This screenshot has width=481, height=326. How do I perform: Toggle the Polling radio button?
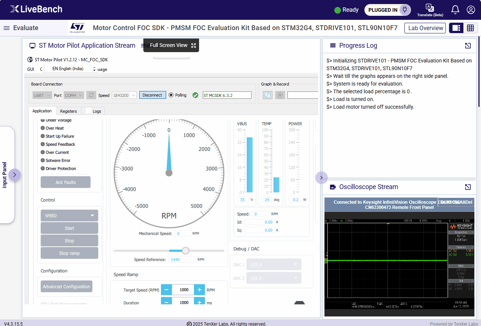coord(171,95)
